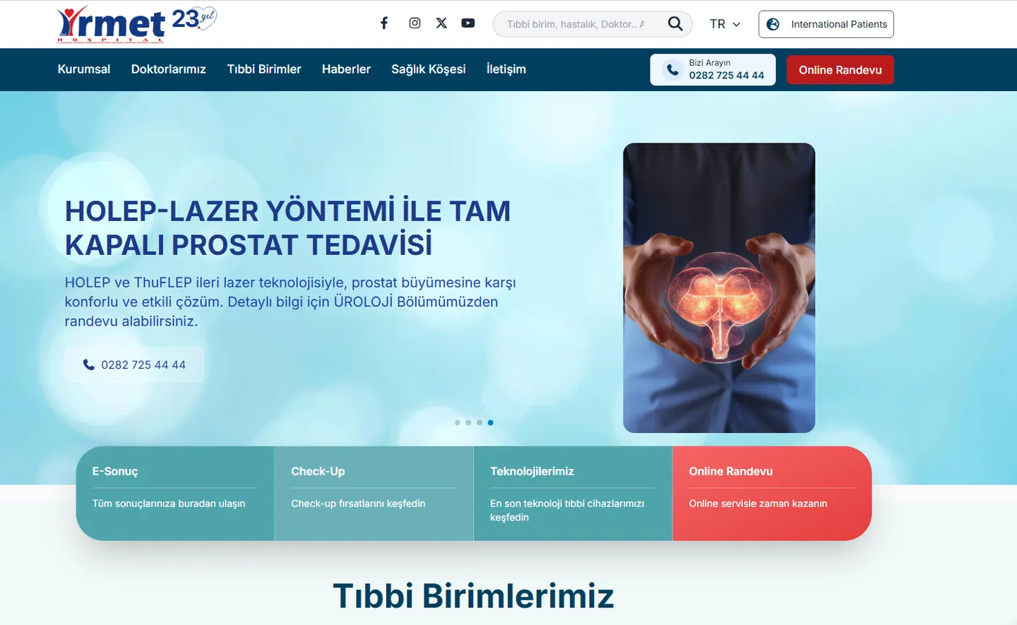1017x625 pixels.
Task: Click phone icon in Bizi Arayın box
Action: coord(672,70)
